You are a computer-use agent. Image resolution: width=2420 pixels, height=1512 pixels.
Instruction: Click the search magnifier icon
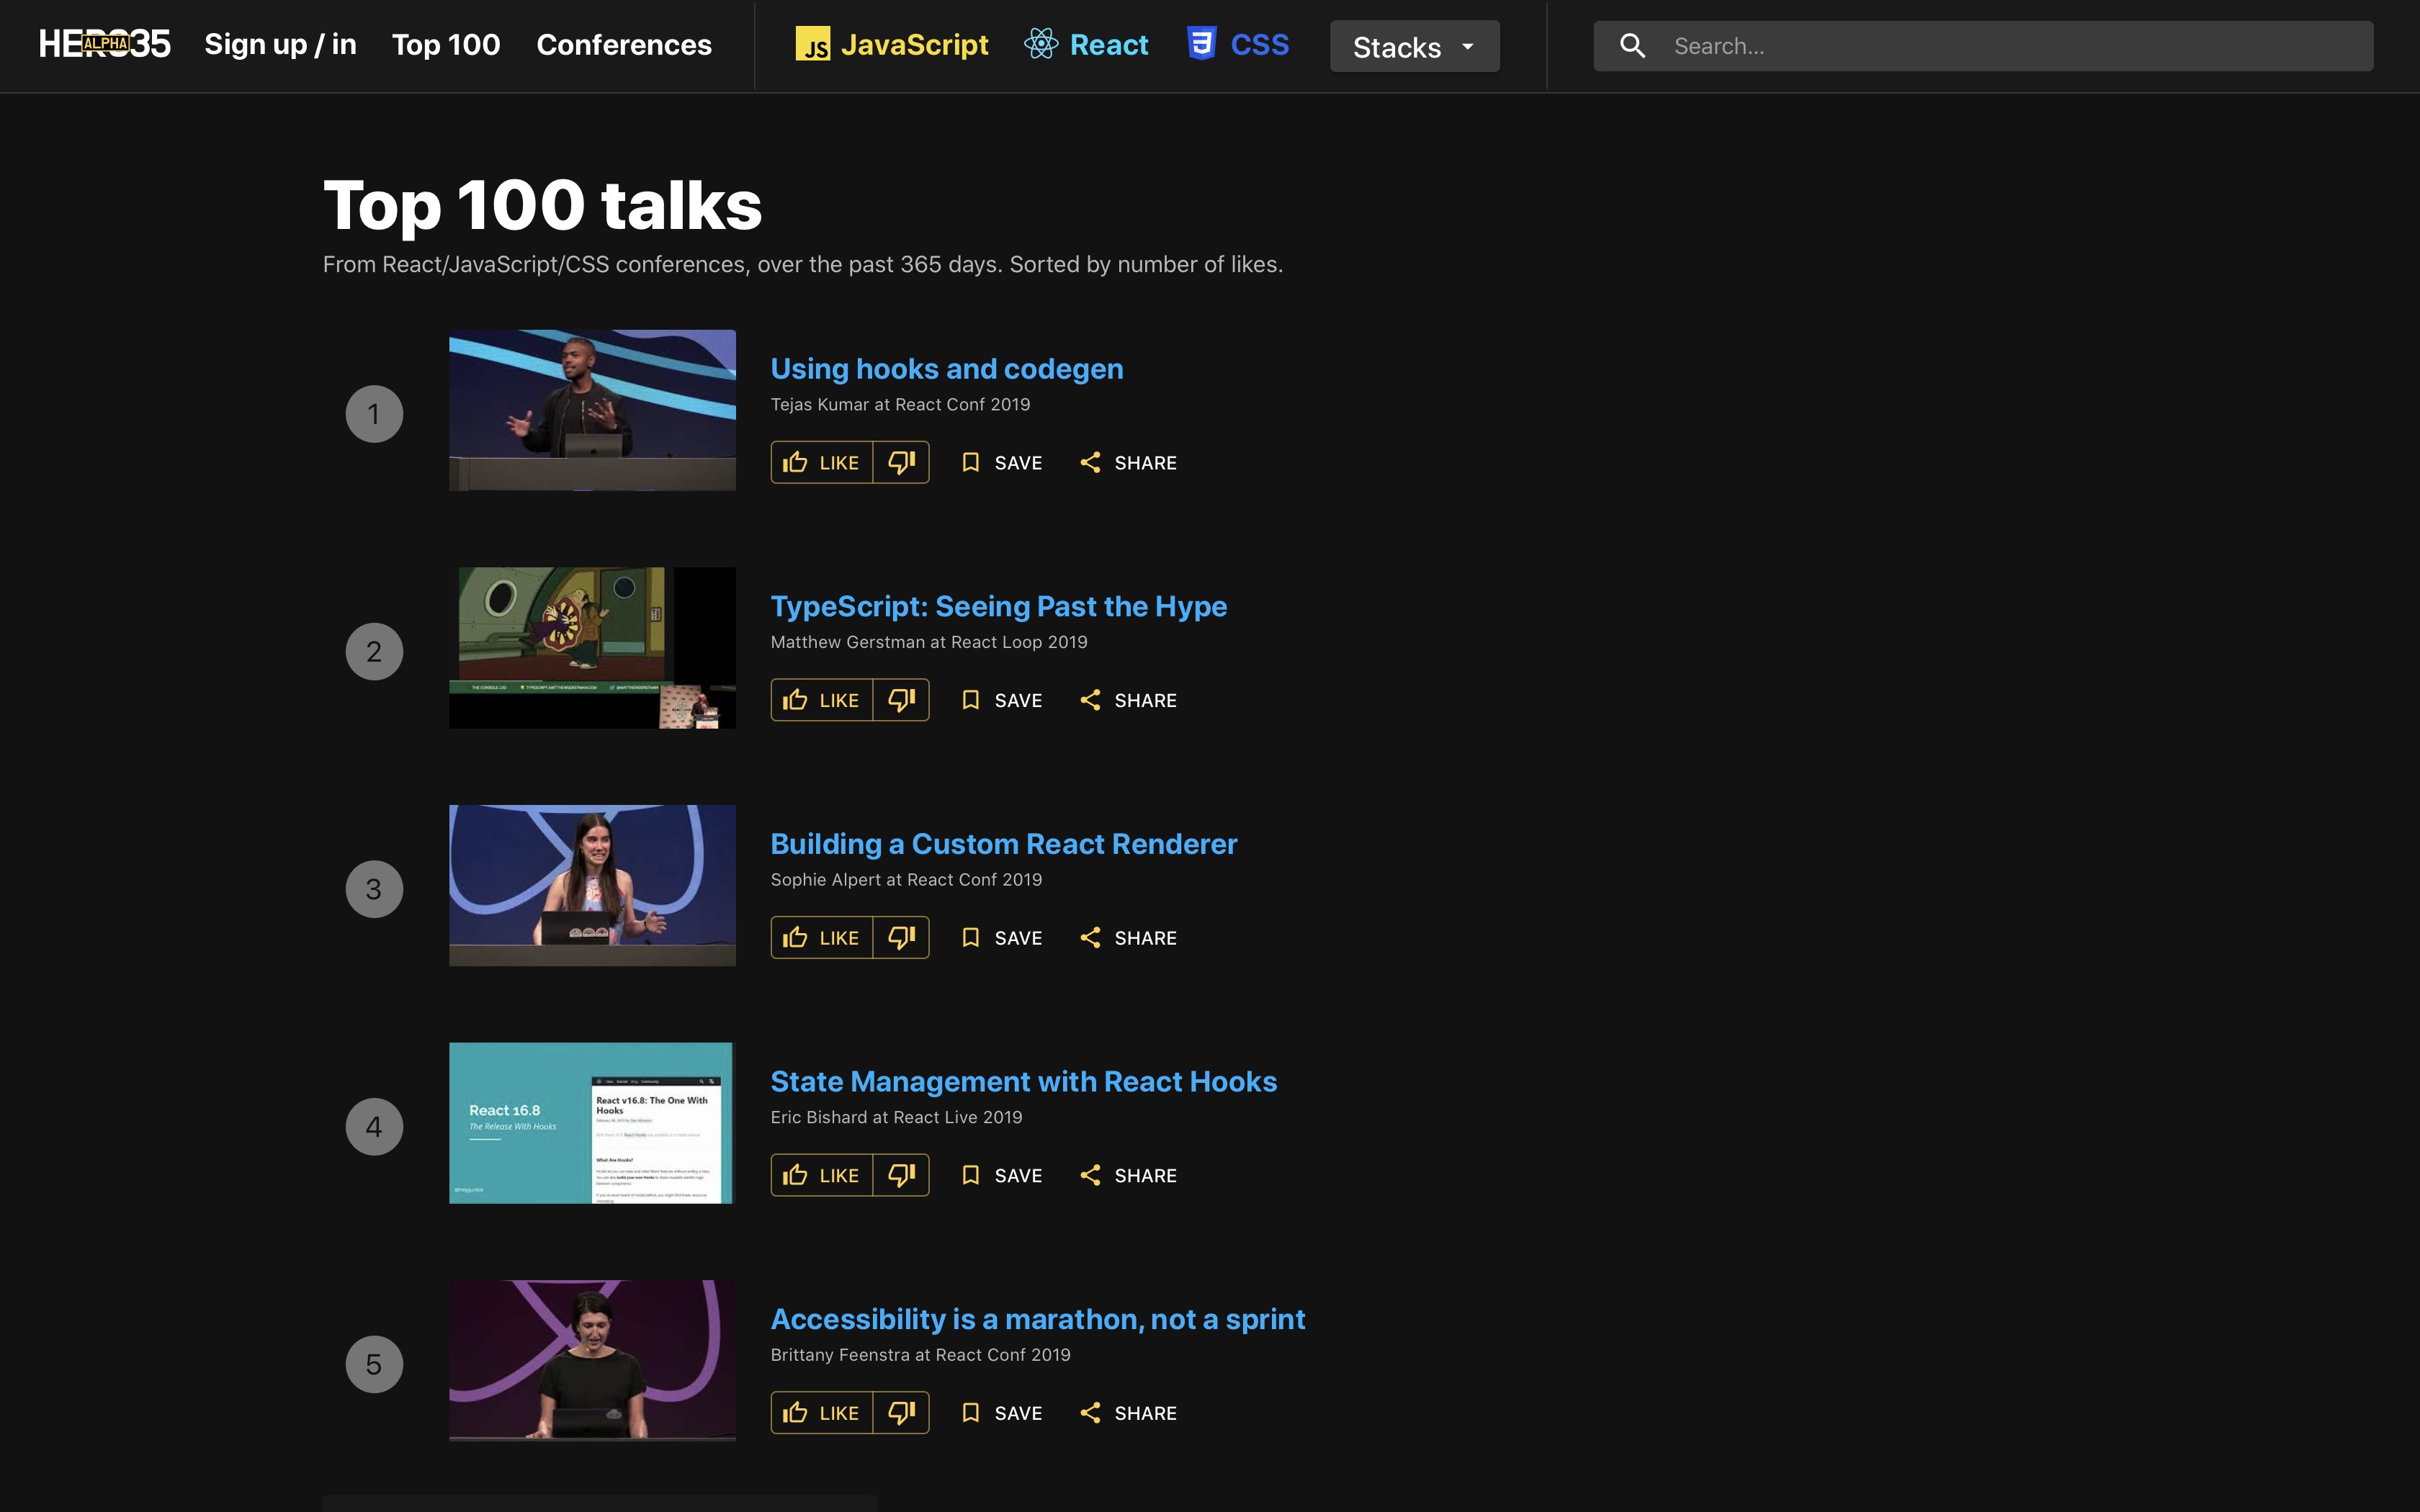pos(1632,46)
